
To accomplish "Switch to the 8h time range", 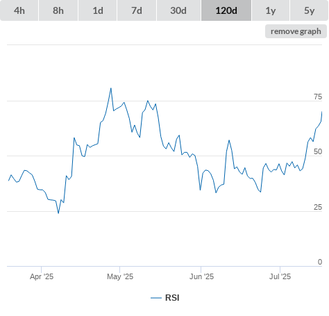I will pos(58,10).
